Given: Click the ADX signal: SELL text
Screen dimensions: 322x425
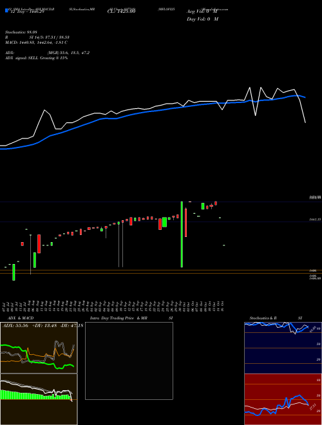Looking at the screenshot, I should point(36,58).
